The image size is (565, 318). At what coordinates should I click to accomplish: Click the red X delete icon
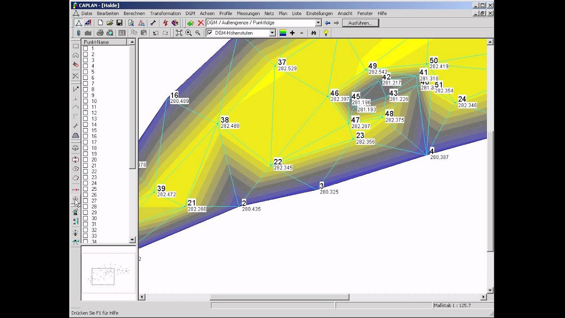[x=201, y=23]
